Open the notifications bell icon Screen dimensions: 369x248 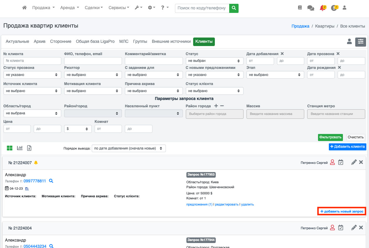tap(322, 8)
